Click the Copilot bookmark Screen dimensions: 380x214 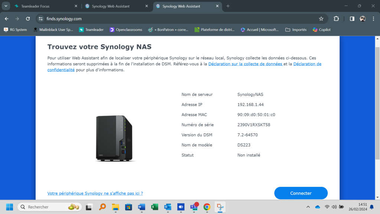[x=321, y=30]
